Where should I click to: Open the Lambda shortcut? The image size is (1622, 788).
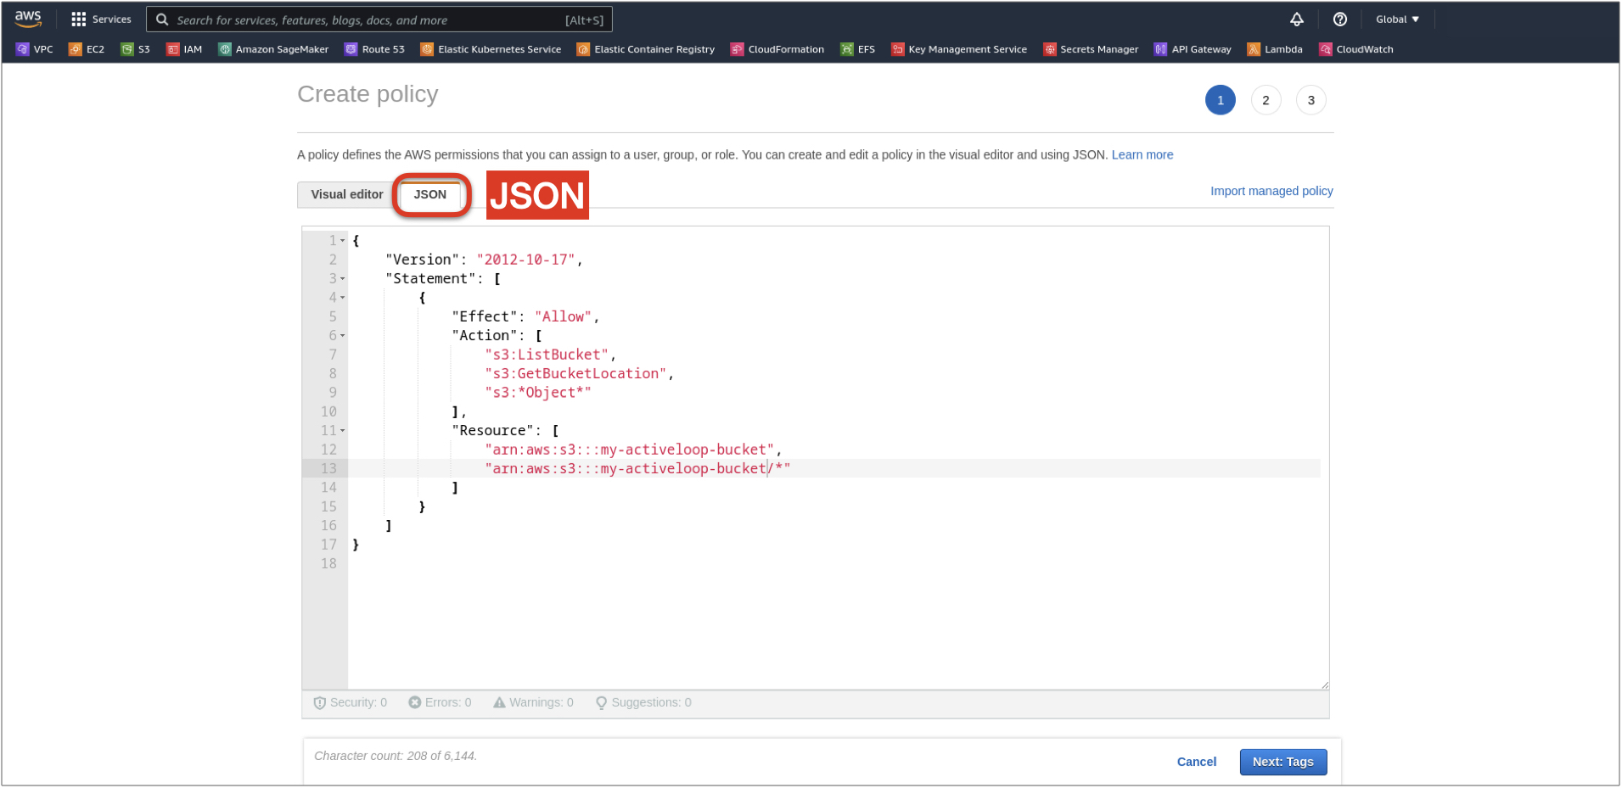click(1275, 49)
